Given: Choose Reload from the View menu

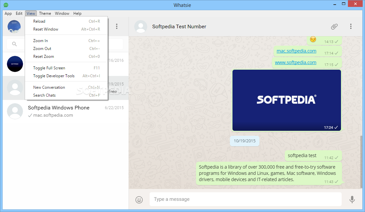Looking at the screenshot, I should click(x=66, y=21).
